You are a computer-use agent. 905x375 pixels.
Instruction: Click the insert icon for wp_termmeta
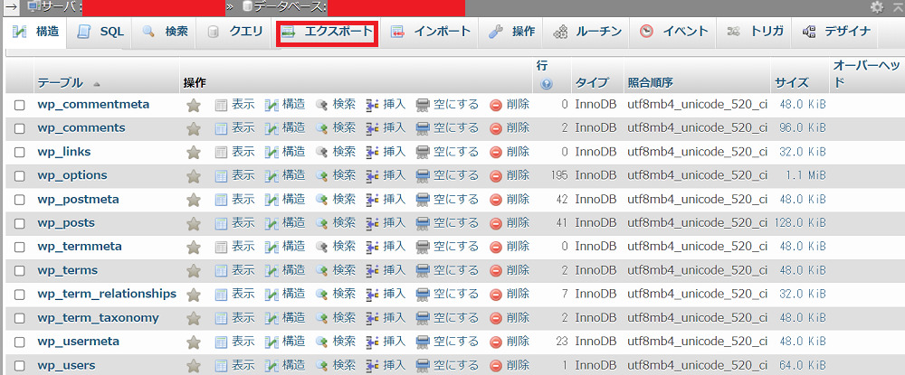click(x=372, y=247)
